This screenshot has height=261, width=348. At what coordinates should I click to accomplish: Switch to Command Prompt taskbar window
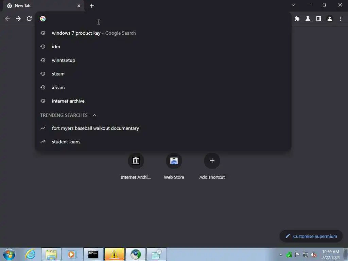click(x=93, y=254)
